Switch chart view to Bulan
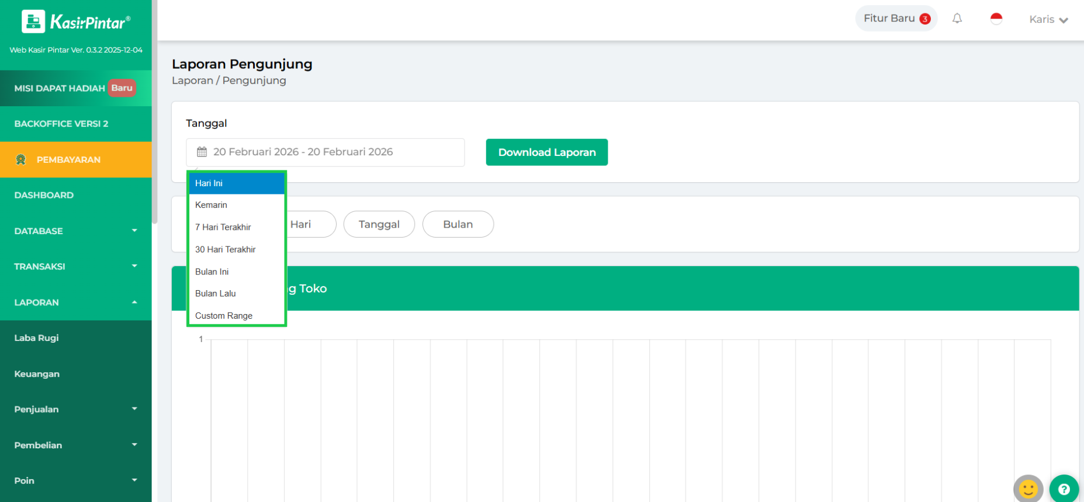1084x502 pixels. pos(458,224)
